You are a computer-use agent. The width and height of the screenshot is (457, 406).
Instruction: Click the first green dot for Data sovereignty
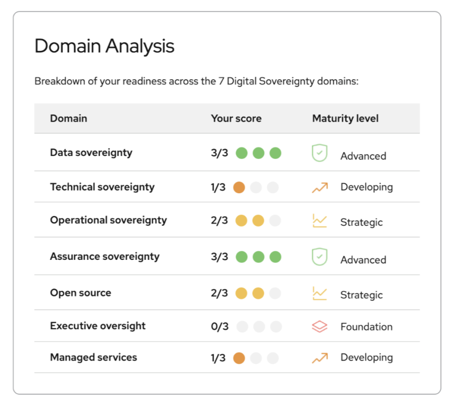pos(242,153)
